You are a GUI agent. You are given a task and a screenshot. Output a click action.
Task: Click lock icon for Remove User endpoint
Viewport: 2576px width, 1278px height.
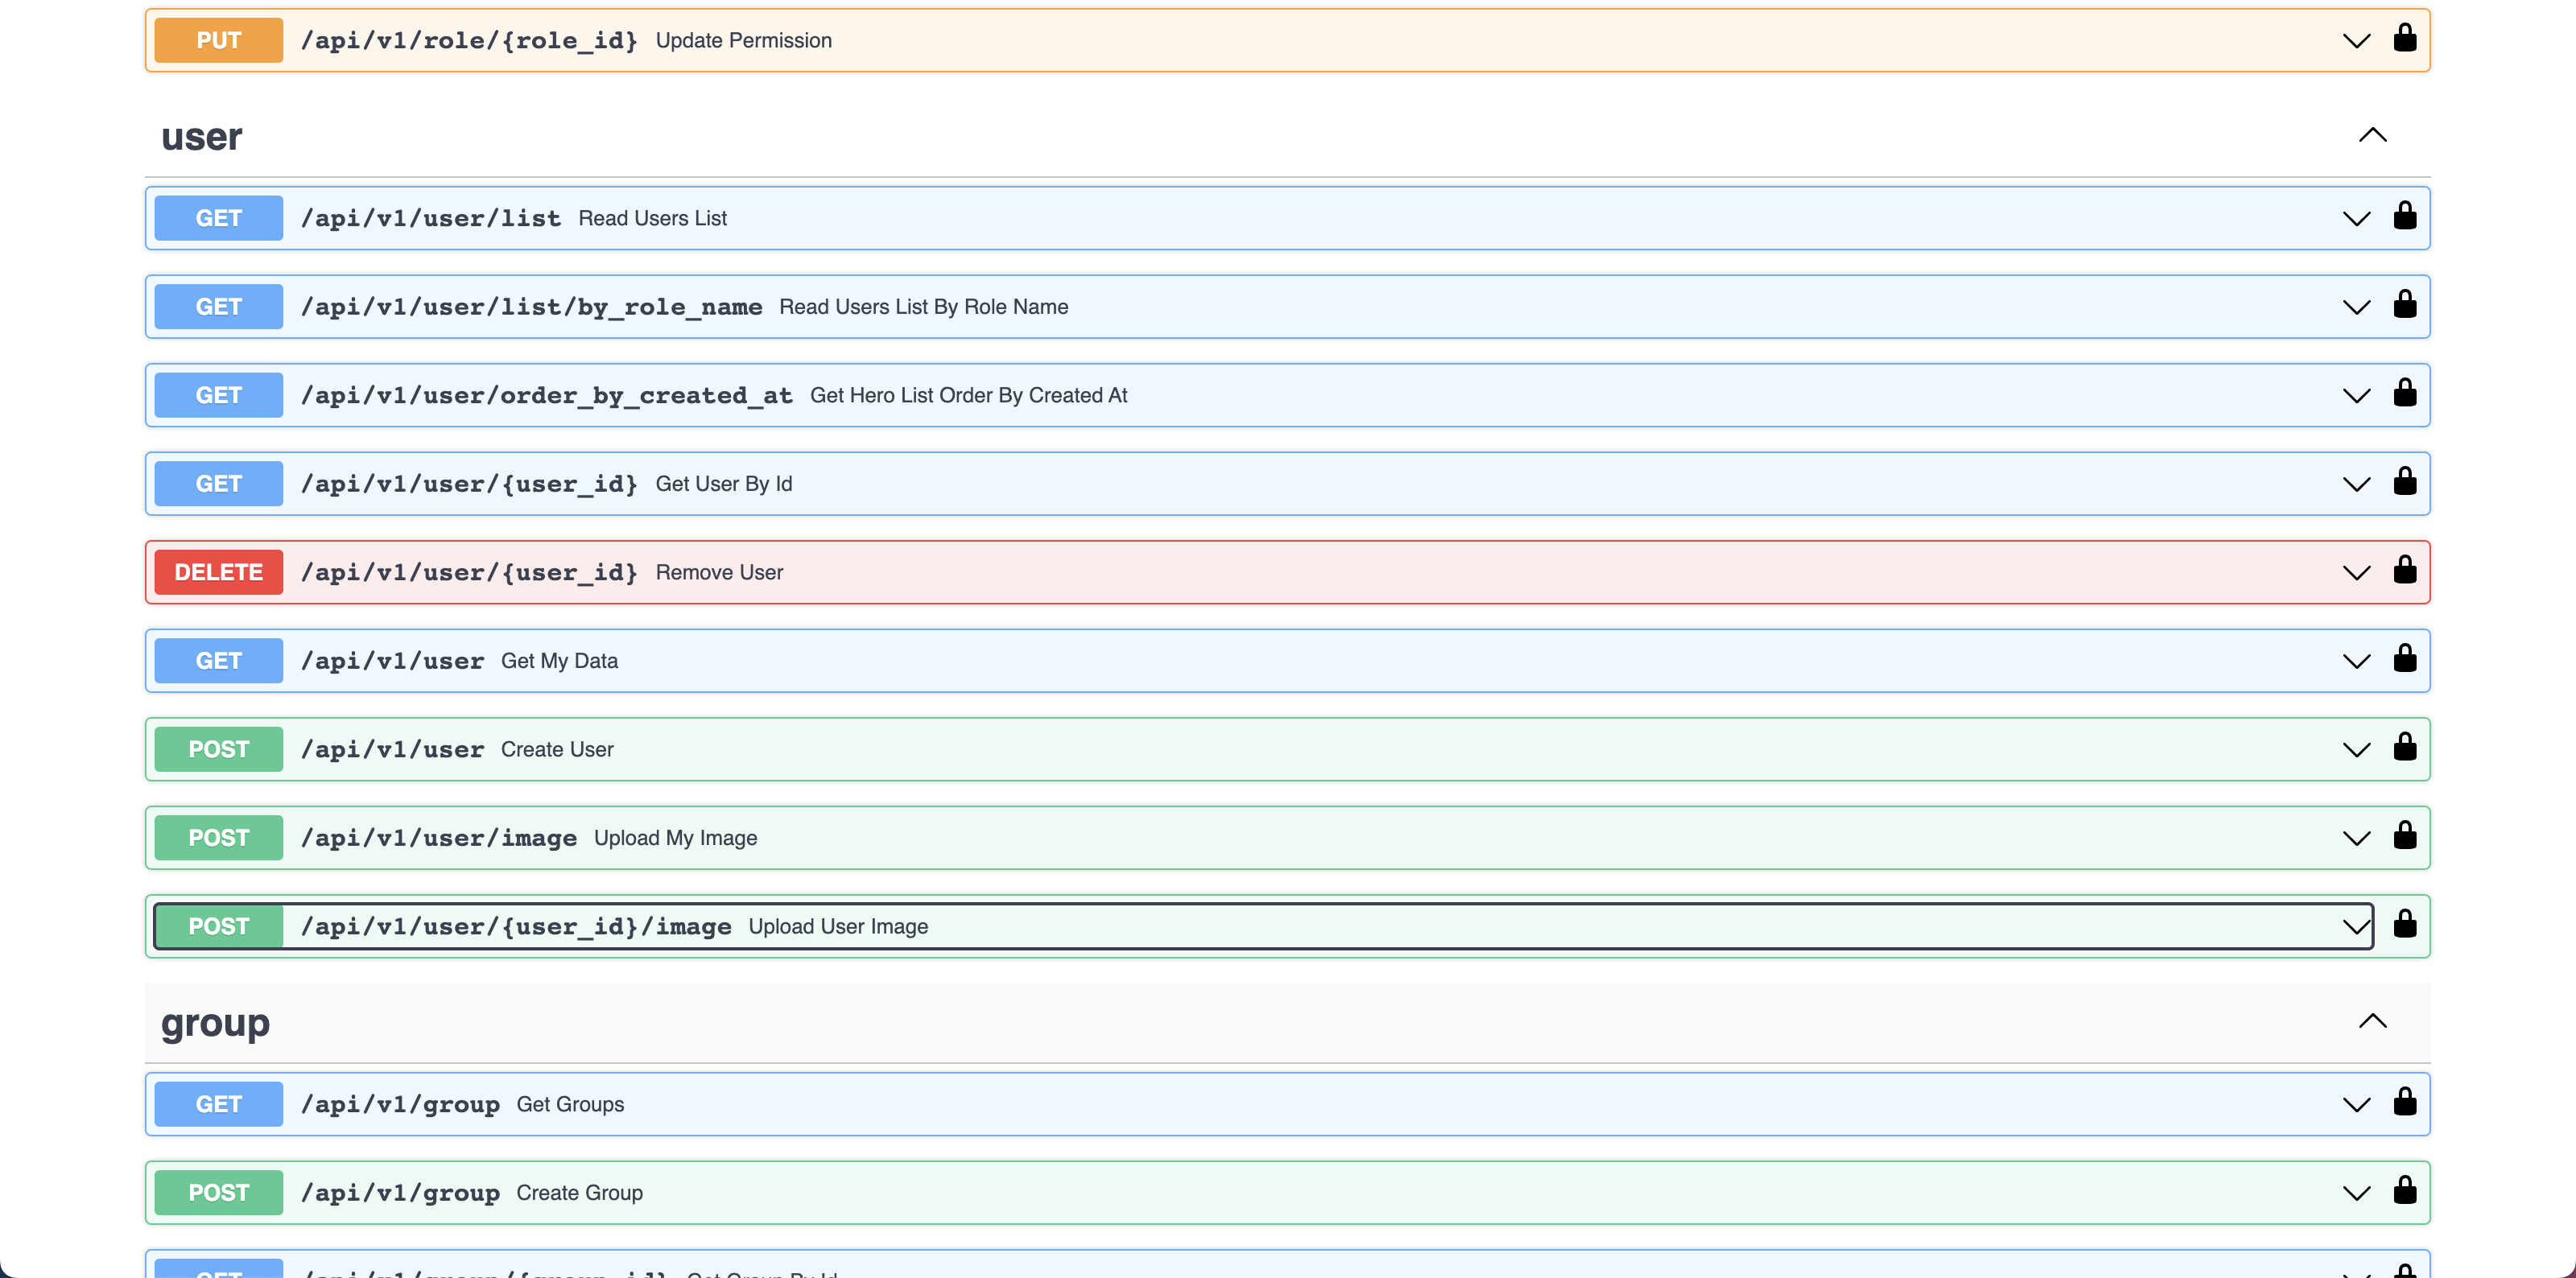tap(2404, 570)
